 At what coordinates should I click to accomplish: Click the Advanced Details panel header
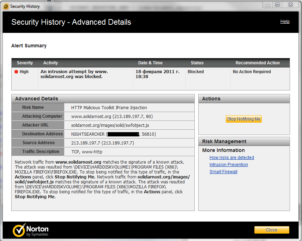point(103,99)
